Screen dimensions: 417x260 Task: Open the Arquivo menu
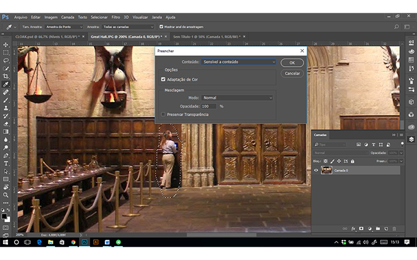(x=21, y=17)
